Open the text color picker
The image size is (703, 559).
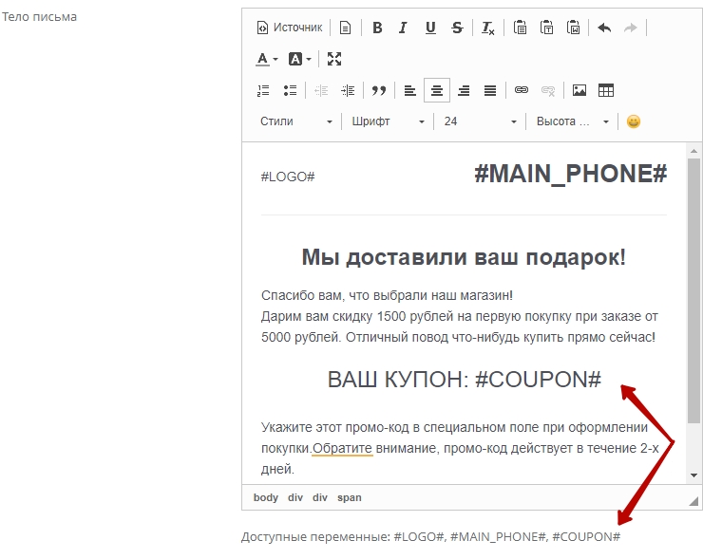point(267,59)
